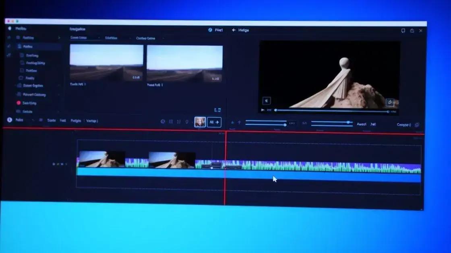Click the plus button in the top header
This screenshot has height=253, width=451.
pos(233,30)
